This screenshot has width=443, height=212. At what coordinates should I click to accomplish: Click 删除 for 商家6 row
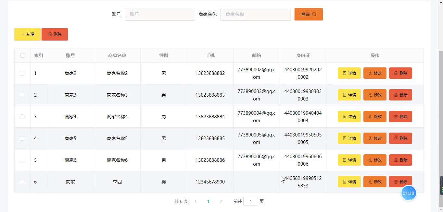tap(400, 160)
